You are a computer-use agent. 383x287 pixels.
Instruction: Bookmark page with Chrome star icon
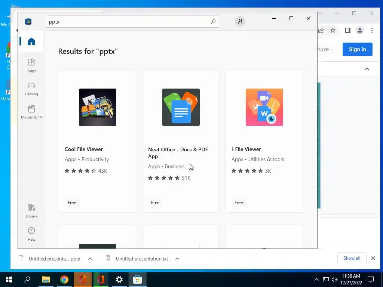click(333, 30)
